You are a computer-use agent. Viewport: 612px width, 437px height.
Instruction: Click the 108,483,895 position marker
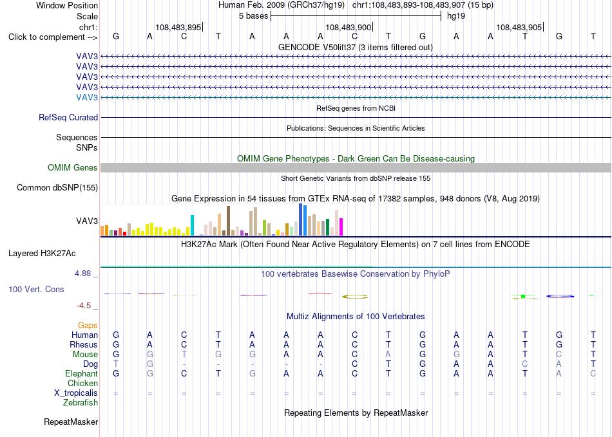(x=178, y=27)
